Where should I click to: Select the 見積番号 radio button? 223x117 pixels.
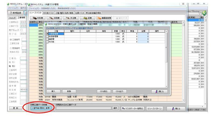click(11, 48)
